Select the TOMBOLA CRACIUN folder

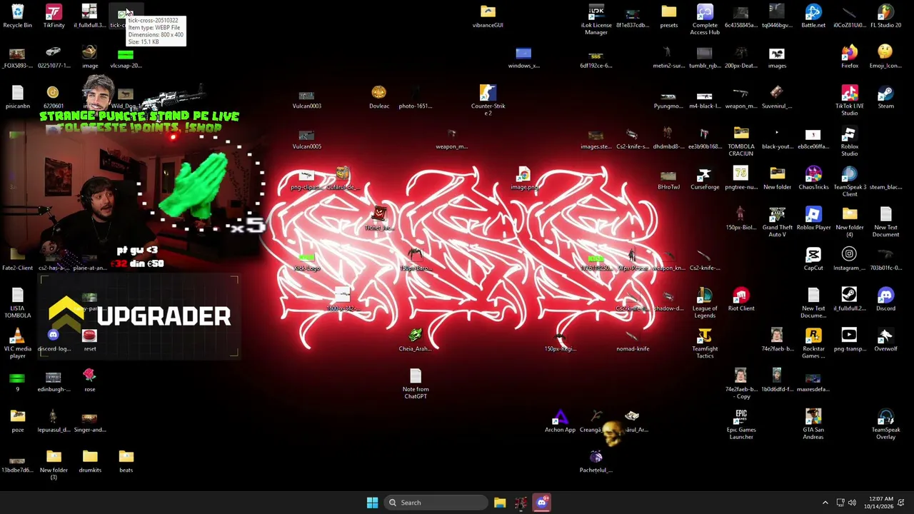(x=741, y=141)
